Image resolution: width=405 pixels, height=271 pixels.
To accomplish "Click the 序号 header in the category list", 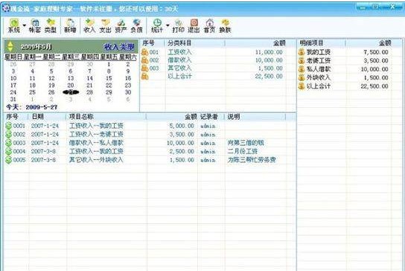I will coord(148,43).
